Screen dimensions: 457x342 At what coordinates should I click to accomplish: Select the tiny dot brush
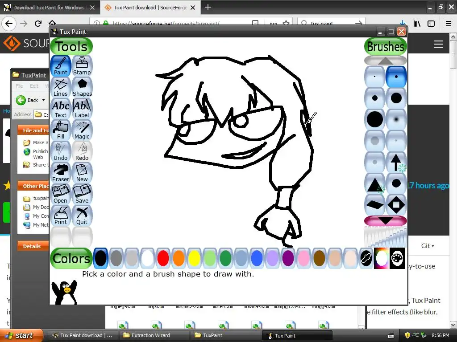point(375,77)
